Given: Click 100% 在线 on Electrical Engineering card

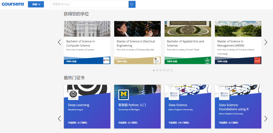Looking at the screenshot, I should [122, 61].
